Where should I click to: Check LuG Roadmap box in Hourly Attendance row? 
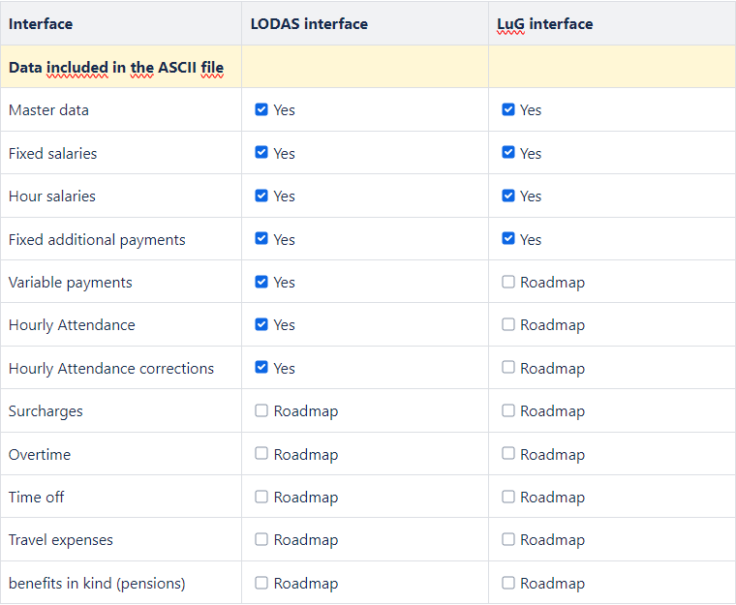tap(507, 324)
